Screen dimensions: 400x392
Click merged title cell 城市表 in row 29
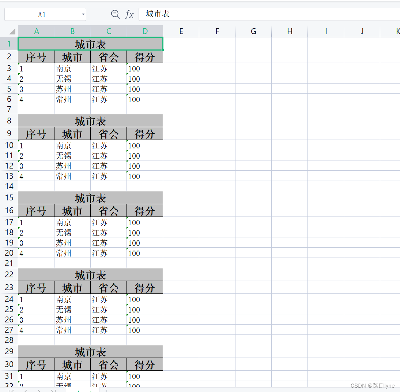91,351
